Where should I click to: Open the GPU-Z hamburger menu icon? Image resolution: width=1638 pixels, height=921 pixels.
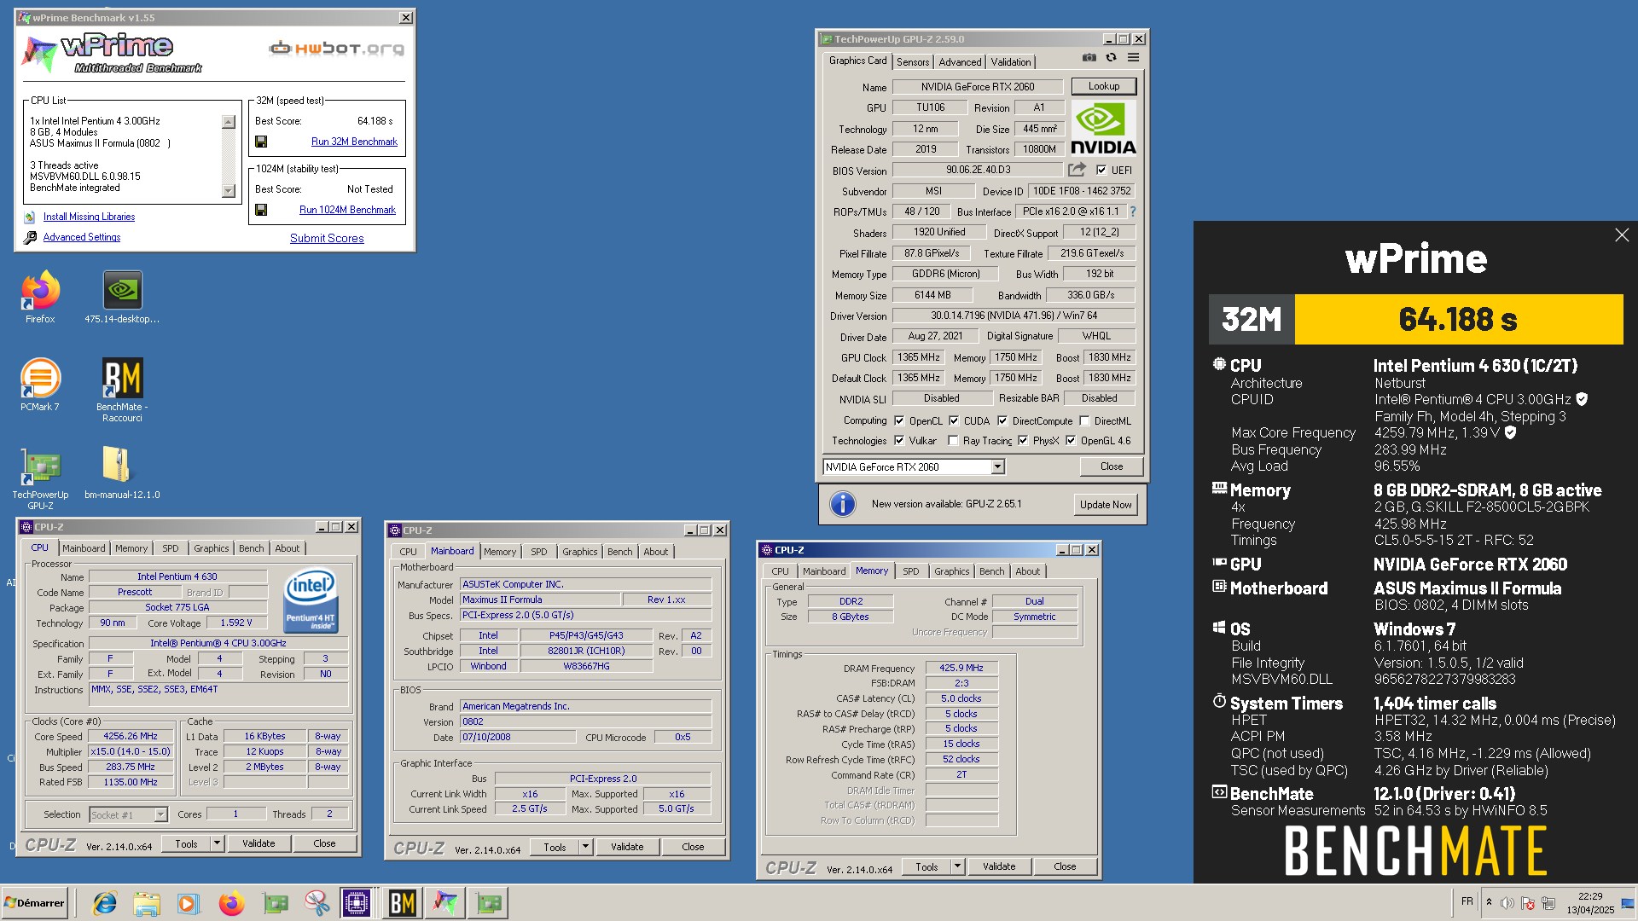click(1133, 58)
